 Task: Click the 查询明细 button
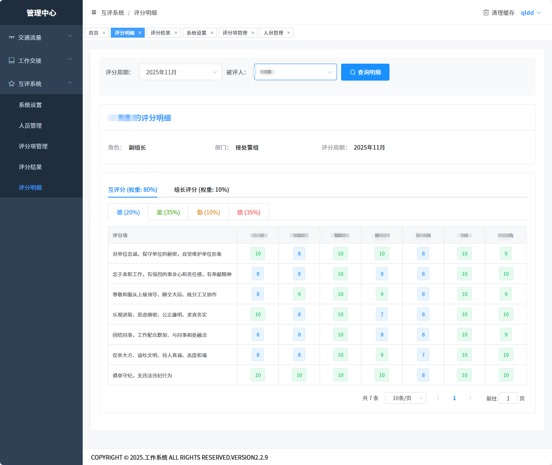point(365,72)
